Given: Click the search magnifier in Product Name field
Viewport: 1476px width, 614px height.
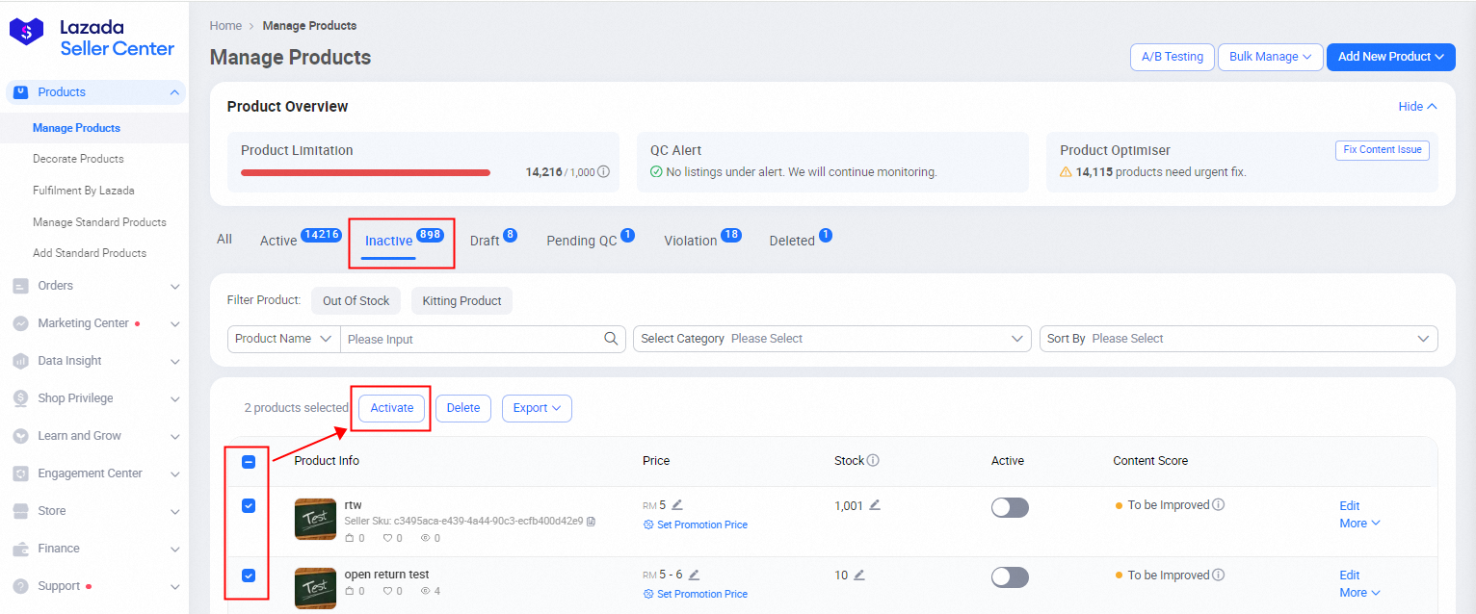Looking at the screenshot, I should coord(611,339).
